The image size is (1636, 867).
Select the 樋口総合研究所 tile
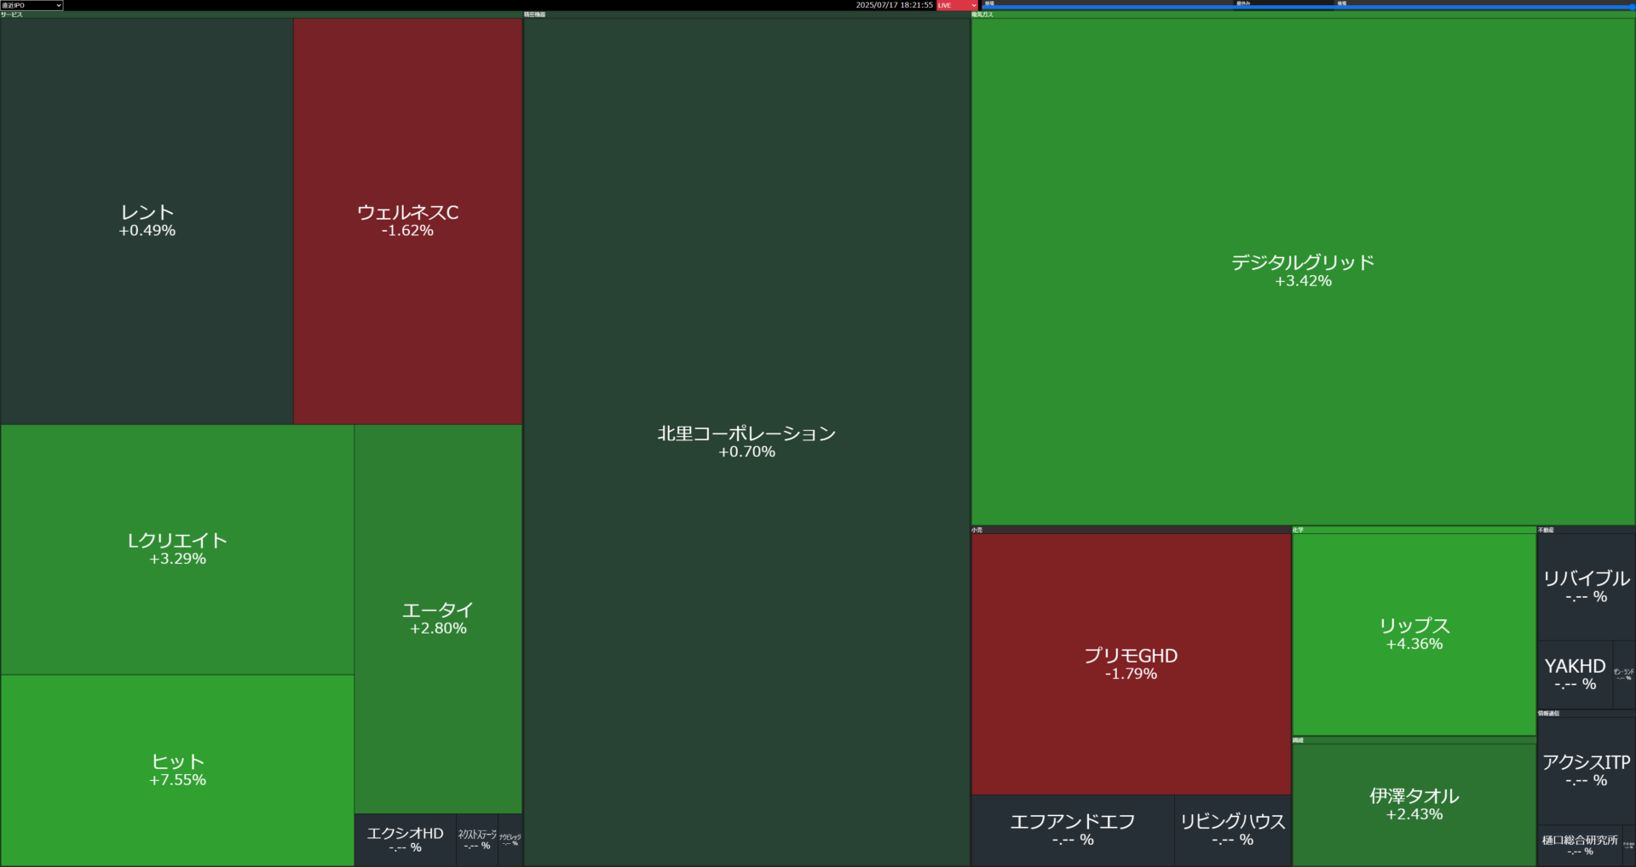pos(1580,846)
